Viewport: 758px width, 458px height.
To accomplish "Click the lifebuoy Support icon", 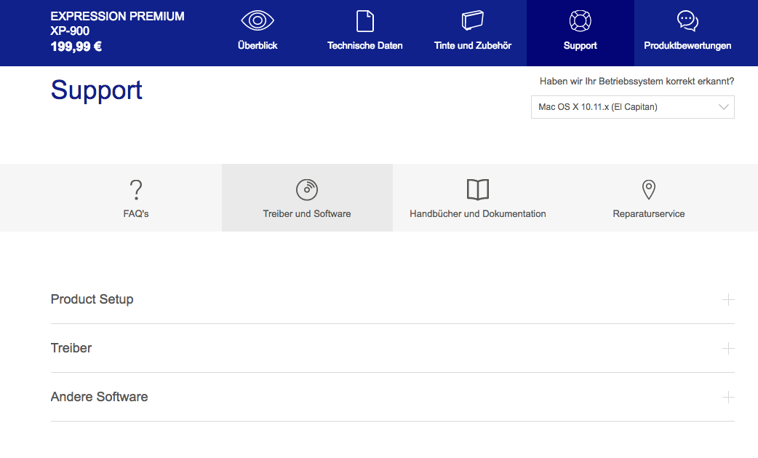I will click(580, 21).
